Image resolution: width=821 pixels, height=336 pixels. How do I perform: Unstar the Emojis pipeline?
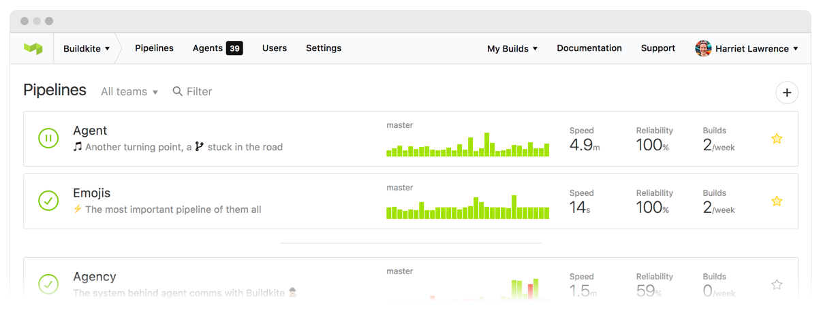click(777, 201)
